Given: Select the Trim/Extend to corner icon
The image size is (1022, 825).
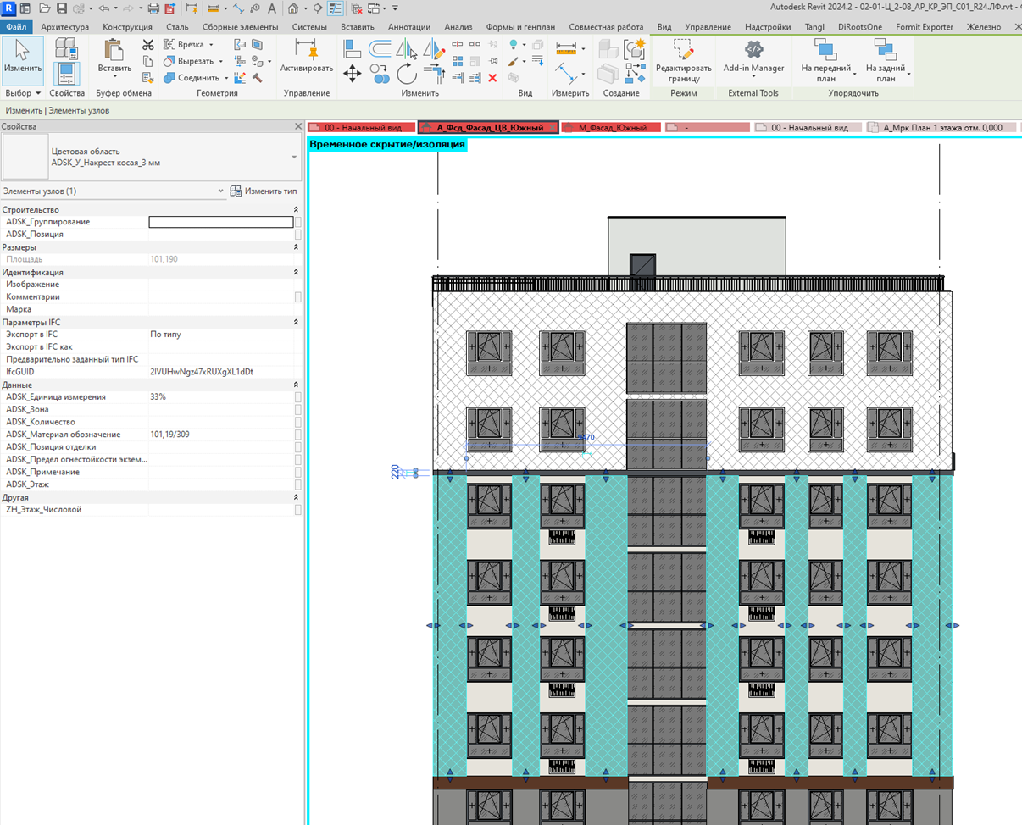Looking at the screenshot, I should pyautogui.click(x=433, y=74).
